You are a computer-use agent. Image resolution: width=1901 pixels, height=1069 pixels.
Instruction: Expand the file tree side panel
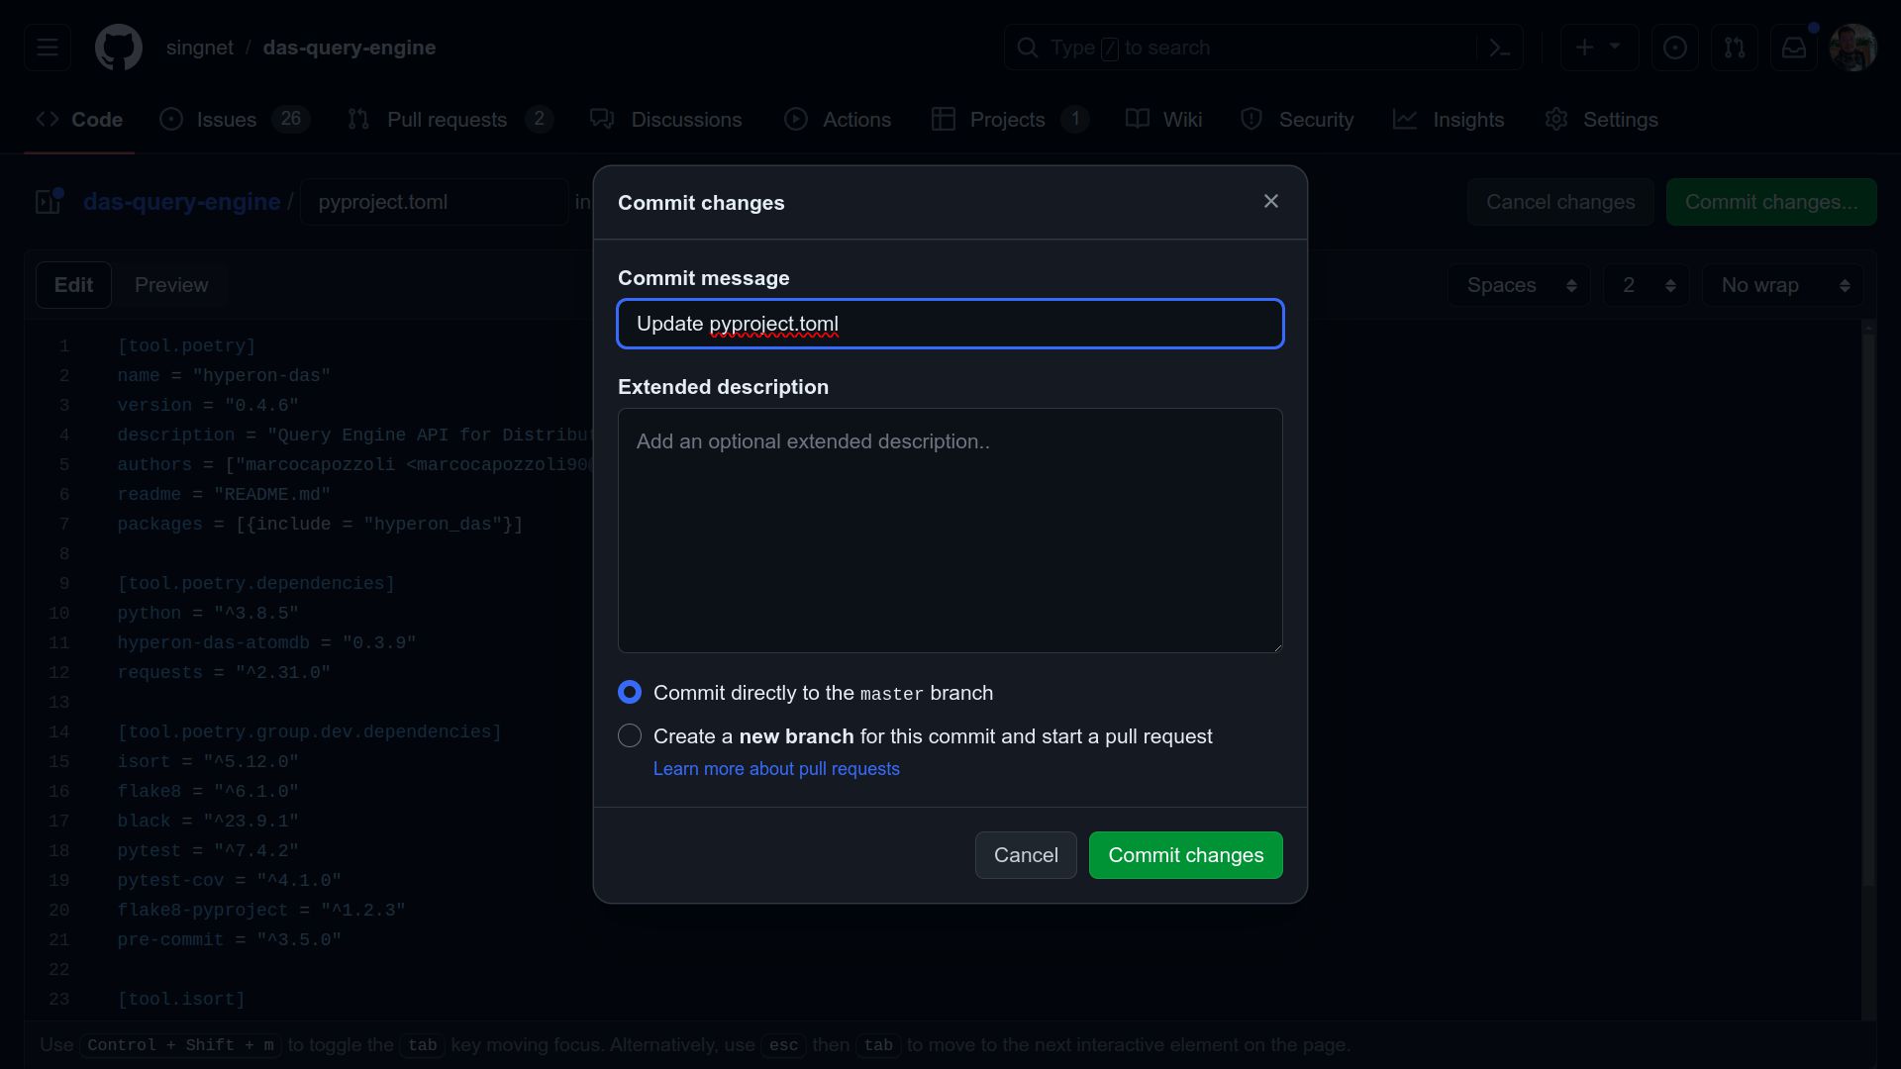48,202
